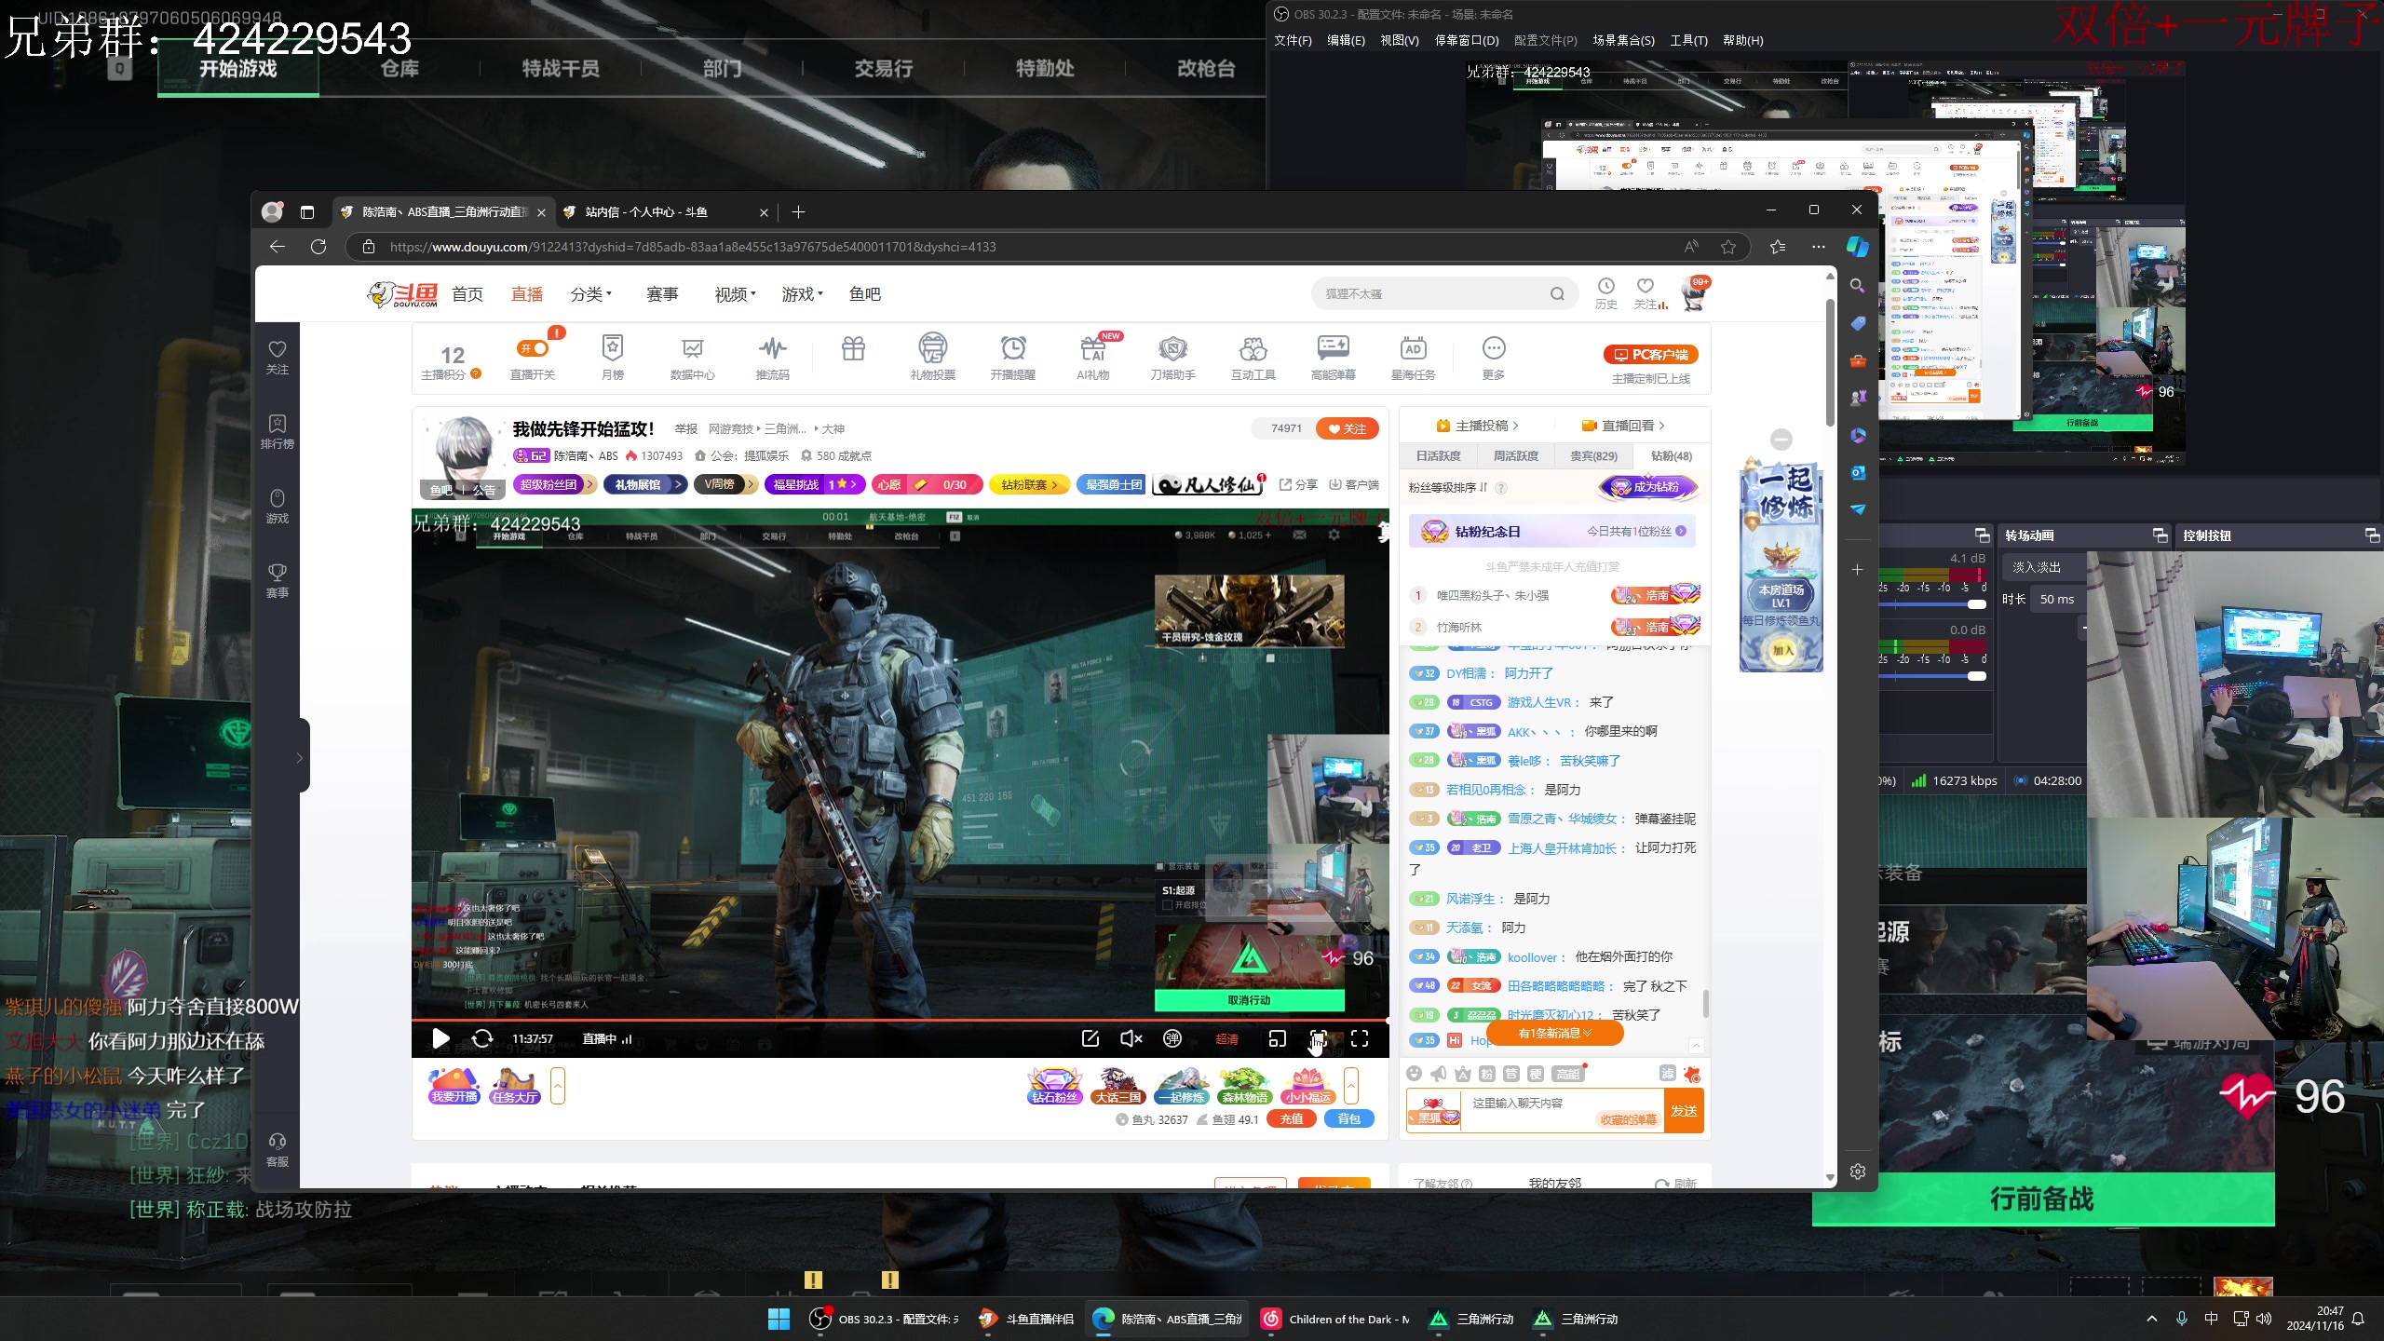Open OBS 停靠窗口(D) menu

(x=1467, y=40)
